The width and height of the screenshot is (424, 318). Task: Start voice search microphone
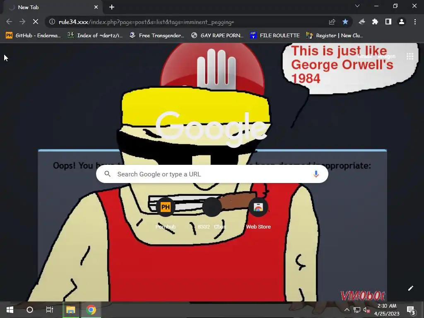click(x=316, y=174)
